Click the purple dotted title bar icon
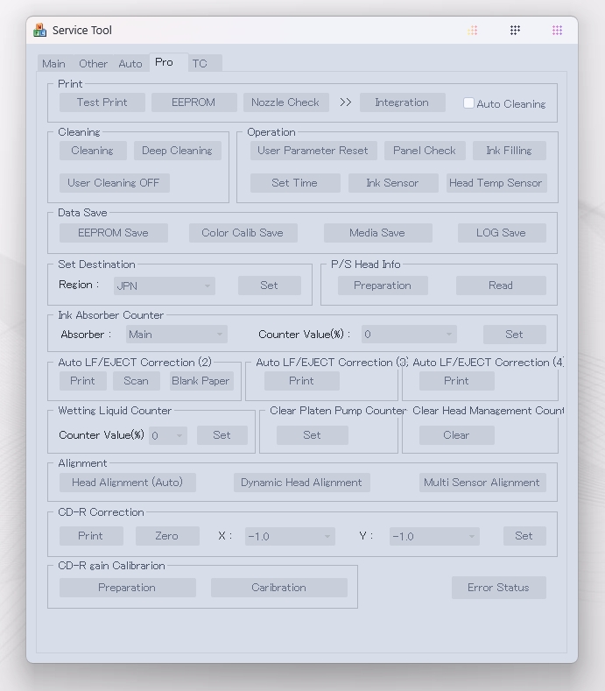The width and height of the screenshot is (605, 691). point(557,31)
